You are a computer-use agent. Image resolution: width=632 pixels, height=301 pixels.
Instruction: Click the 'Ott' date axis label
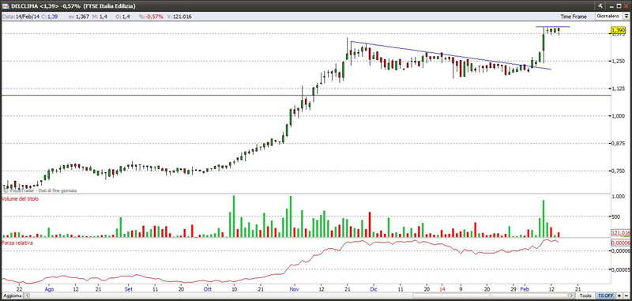pos(208,289)
